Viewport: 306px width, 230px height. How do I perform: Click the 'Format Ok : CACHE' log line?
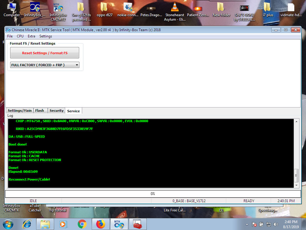point(24,156)
